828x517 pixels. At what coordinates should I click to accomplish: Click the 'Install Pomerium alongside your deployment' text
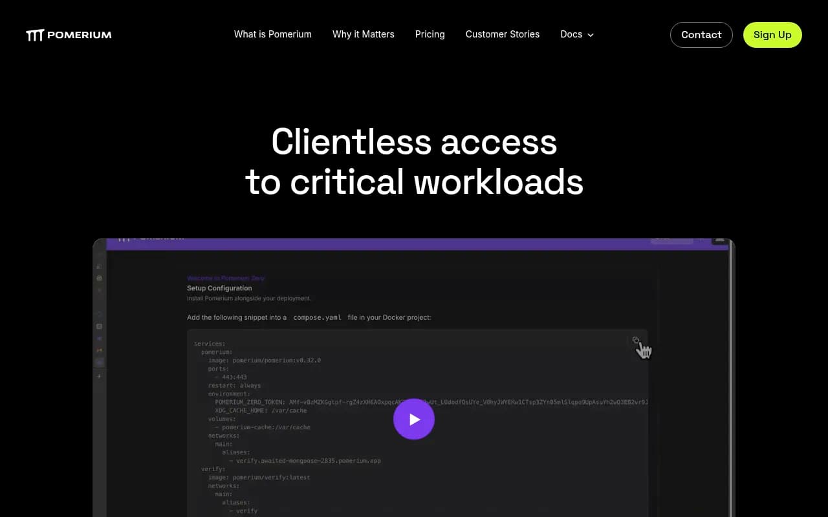tap(249, 299)
